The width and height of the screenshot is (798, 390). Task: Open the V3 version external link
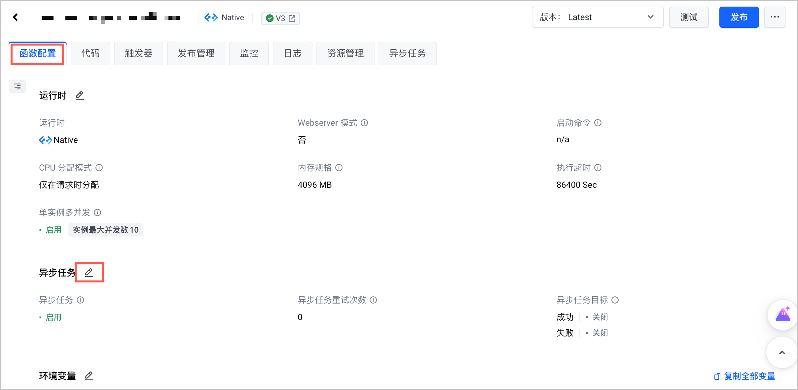pos(292,18)
